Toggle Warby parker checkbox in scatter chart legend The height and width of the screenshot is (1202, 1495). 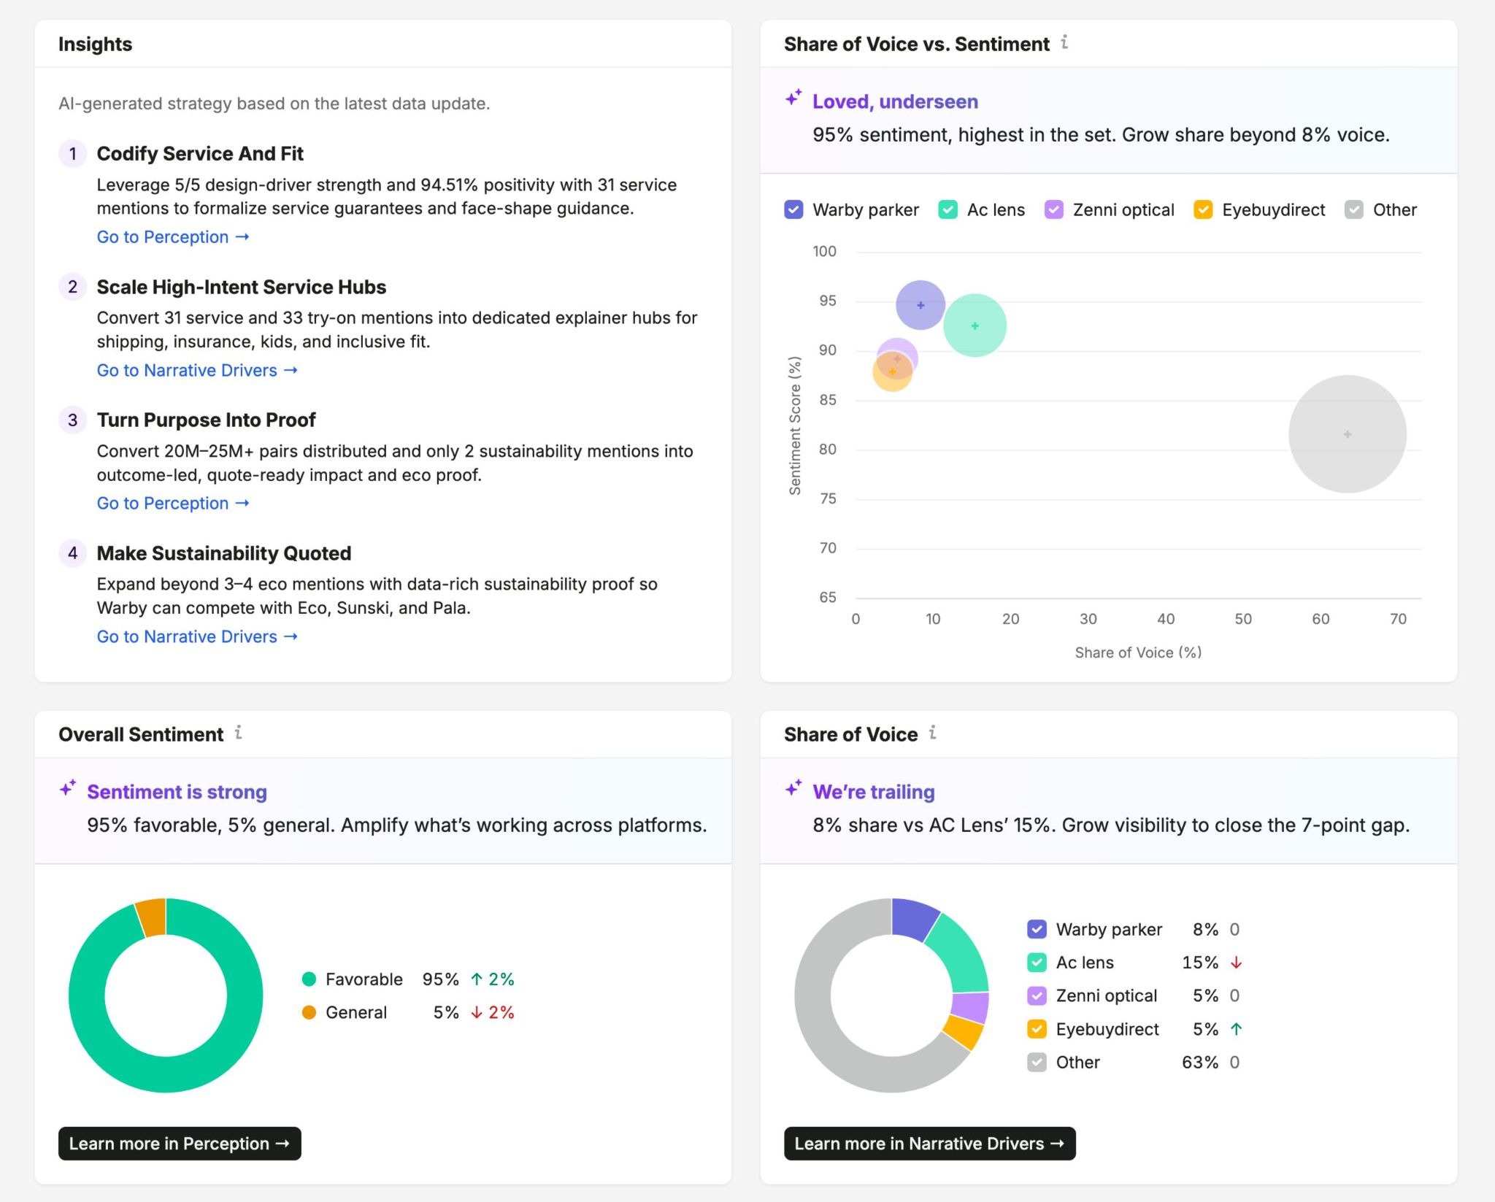pos(793,209)
